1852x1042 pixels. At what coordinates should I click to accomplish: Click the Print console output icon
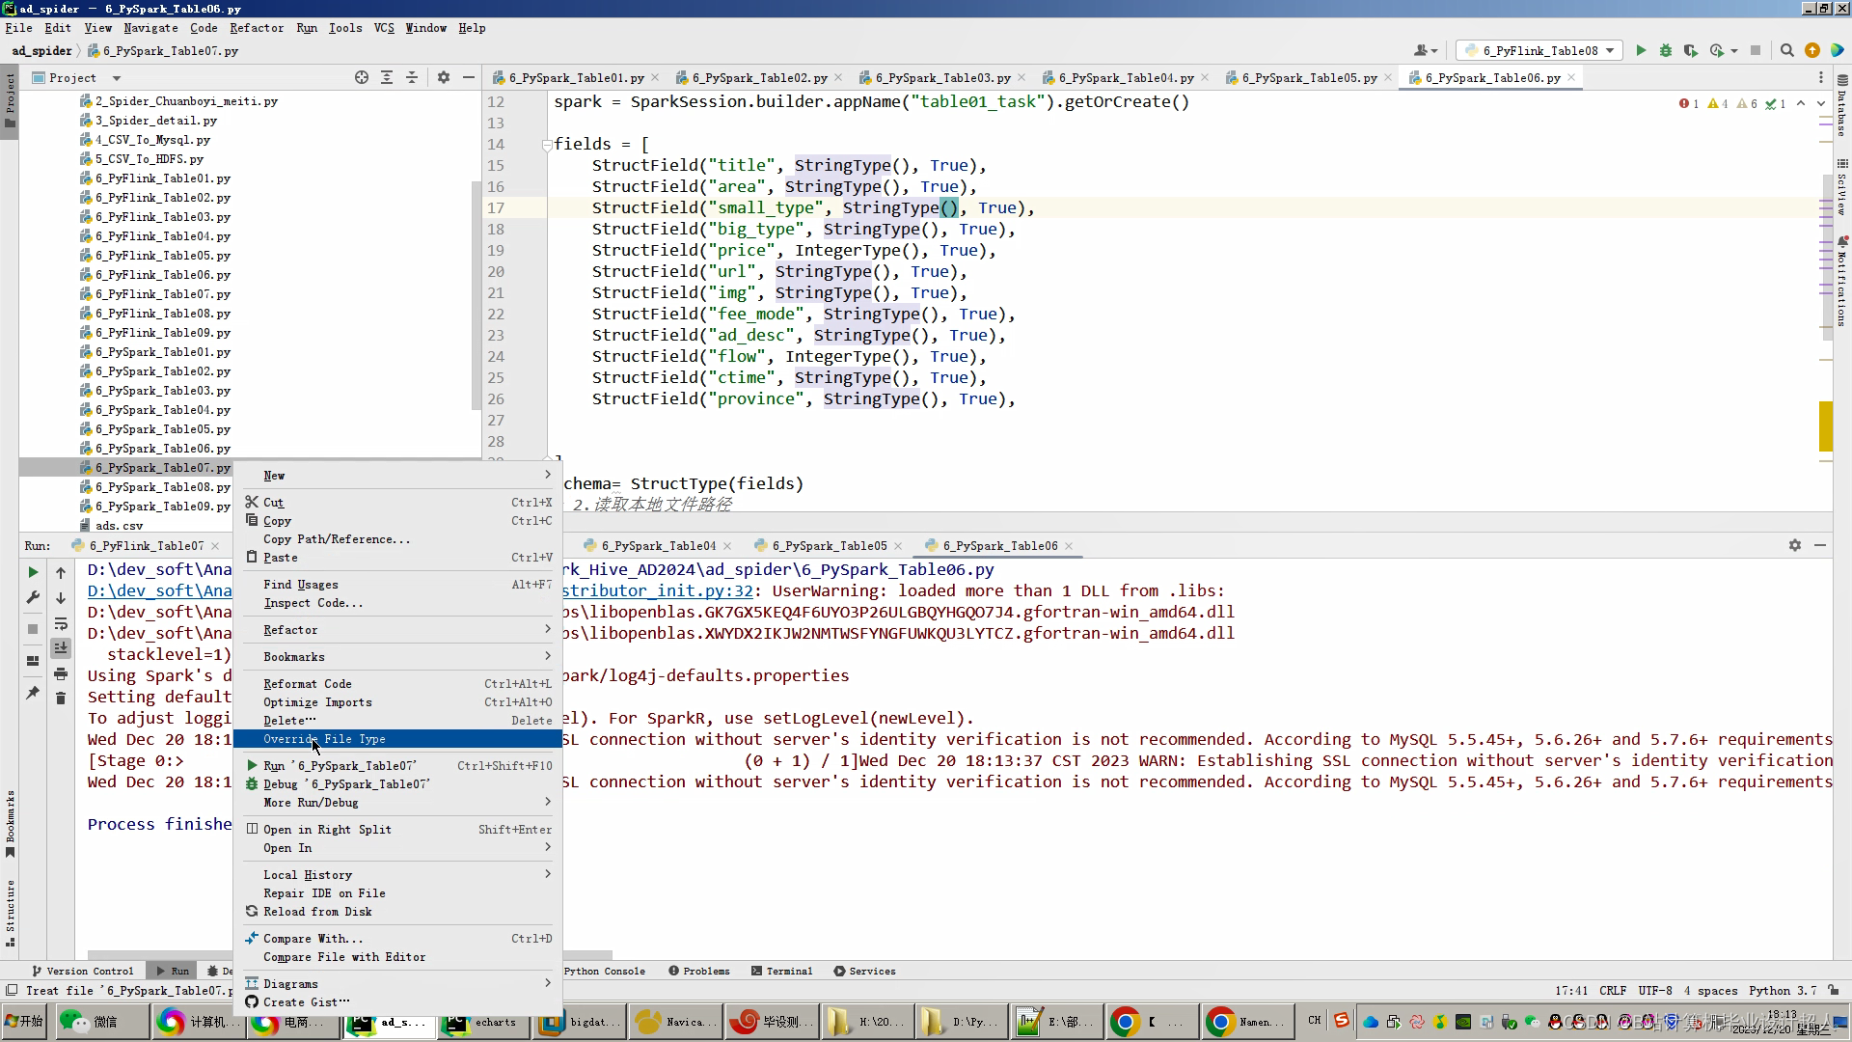point(61,673)
